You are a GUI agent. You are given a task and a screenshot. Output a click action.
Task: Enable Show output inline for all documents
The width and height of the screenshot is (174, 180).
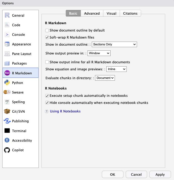pos(47,62)
